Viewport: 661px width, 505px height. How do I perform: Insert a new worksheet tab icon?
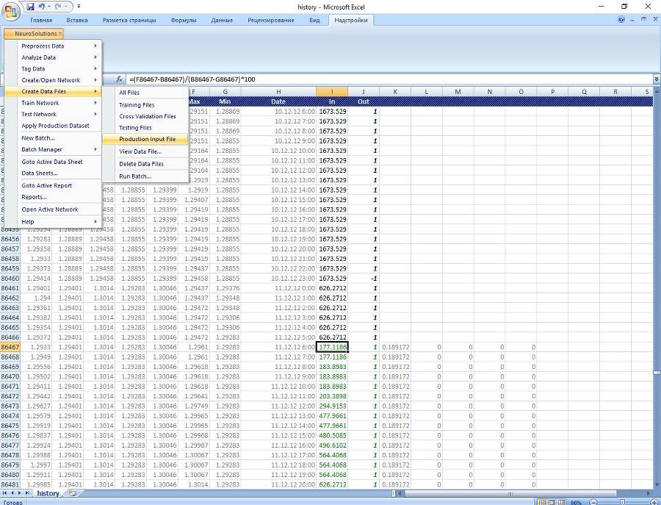click(72, 493)
